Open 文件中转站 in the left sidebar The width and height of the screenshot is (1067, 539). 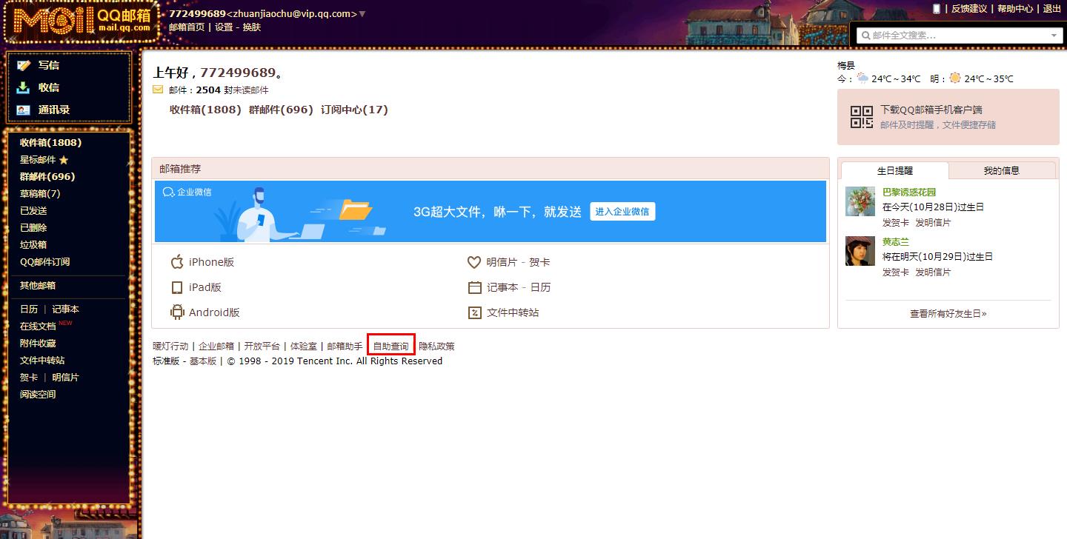pyautogui.click(x=42, y=360)
